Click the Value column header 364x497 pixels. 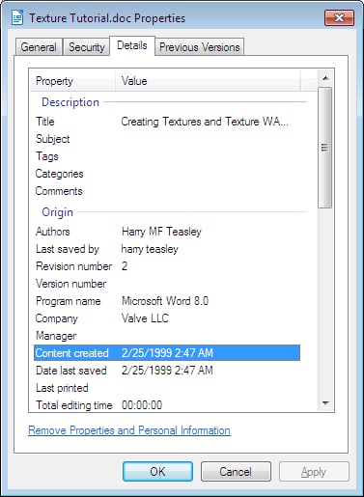click(208, 81)
